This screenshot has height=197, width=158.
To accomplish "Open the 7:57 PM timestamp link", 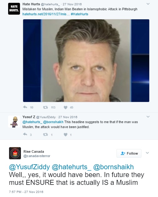I will (26, 192).
